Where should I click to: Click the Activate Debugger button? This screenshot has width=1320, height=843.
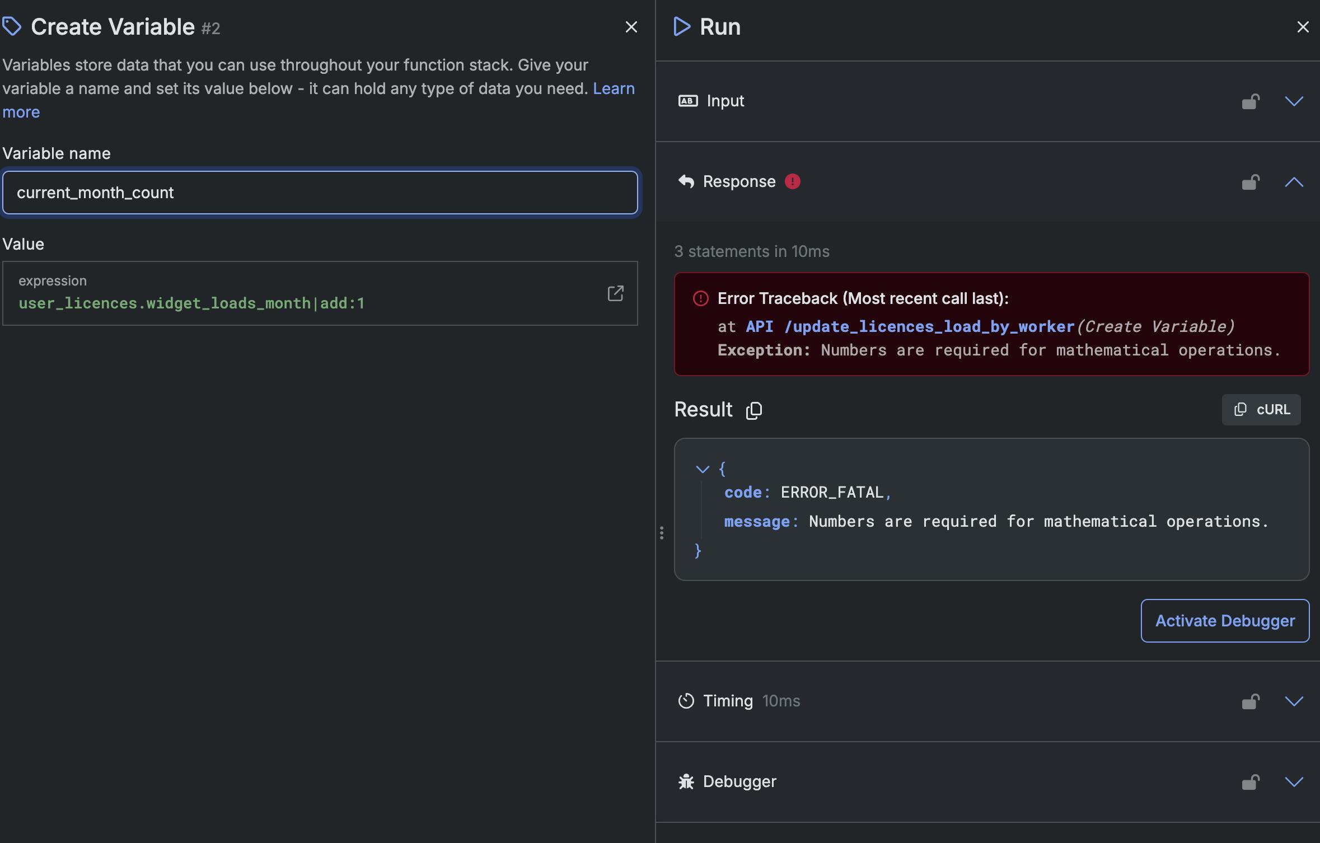[x=1225, y=621]
